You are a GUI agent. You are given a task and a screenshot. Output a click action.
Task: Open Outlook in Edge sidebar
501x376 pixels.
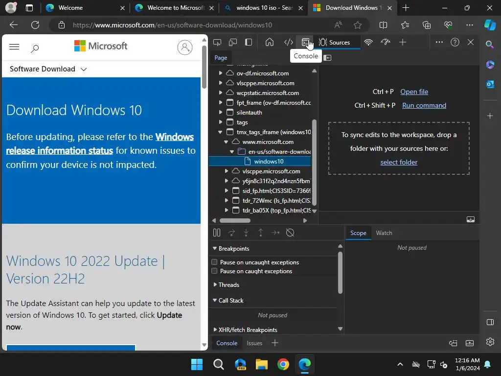point(490,84)
